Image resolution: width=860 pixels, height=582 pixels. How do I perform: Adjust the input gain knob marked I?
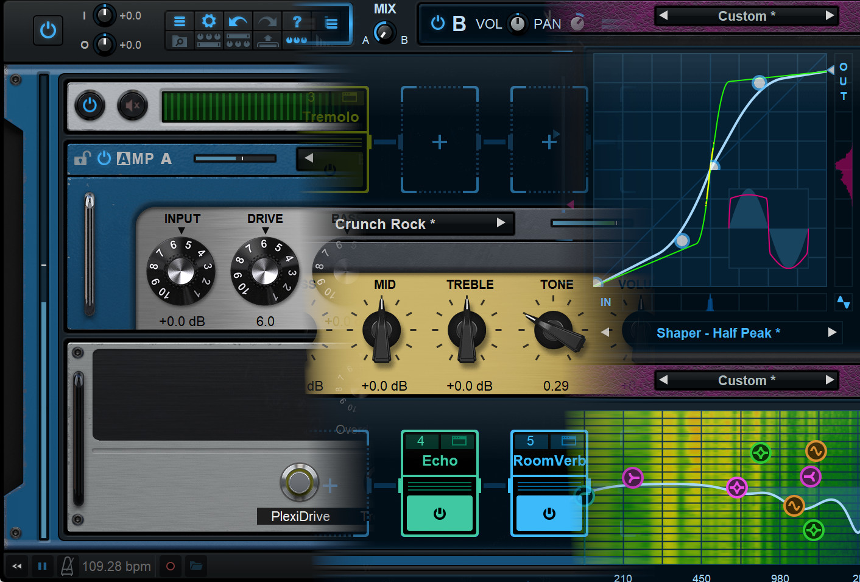105,15
